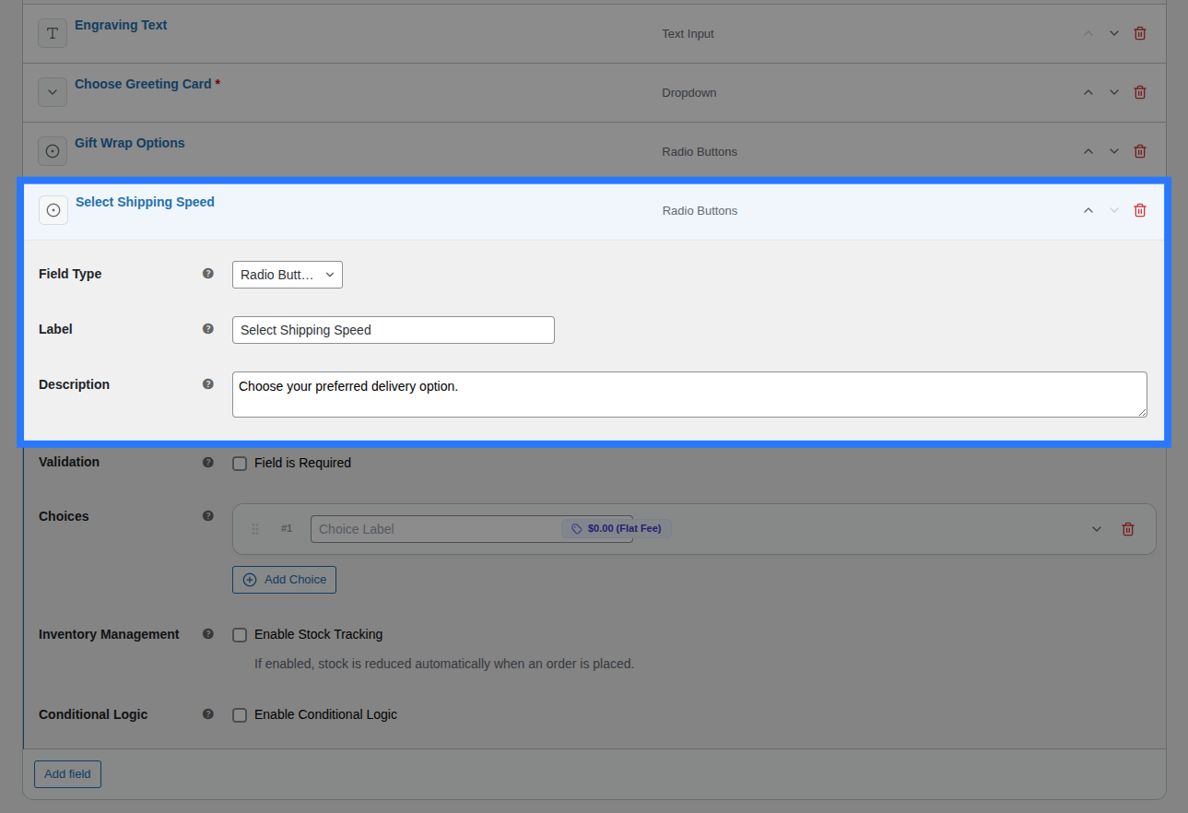This screenshot has width=1188, height=813.
Task: Move Choose Greeting Card field up
Action: click(1088, 92)
